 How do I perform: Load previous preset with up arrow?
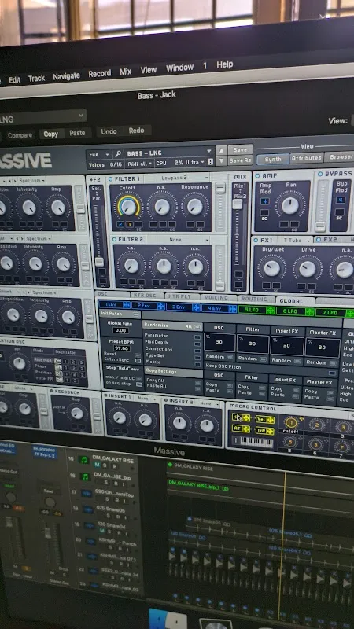[x=221, y=150]
